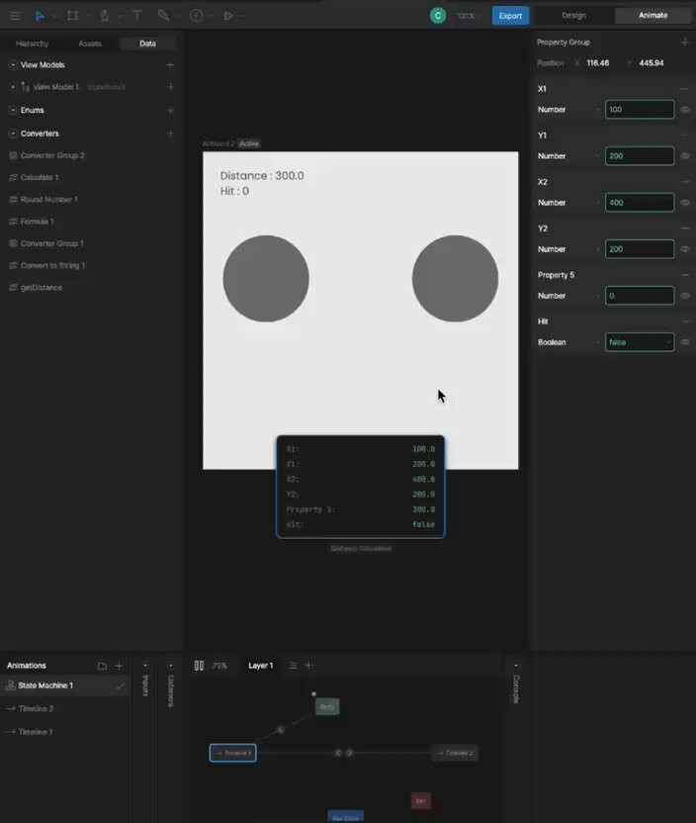This screenshot has height=823, width=696.
Task: Click the position X value 116.46
Action: [x=598, y=63]
